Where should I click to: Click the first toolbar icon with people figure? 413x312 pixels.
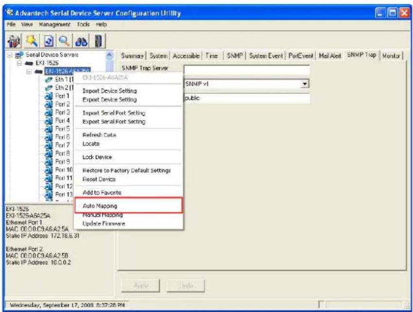pyautogui.click(x=14, y=41)
